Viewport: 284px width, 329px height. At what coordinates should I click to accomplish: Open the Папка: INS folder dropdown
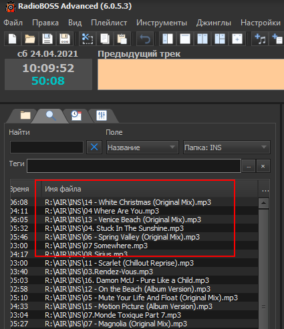227,147
